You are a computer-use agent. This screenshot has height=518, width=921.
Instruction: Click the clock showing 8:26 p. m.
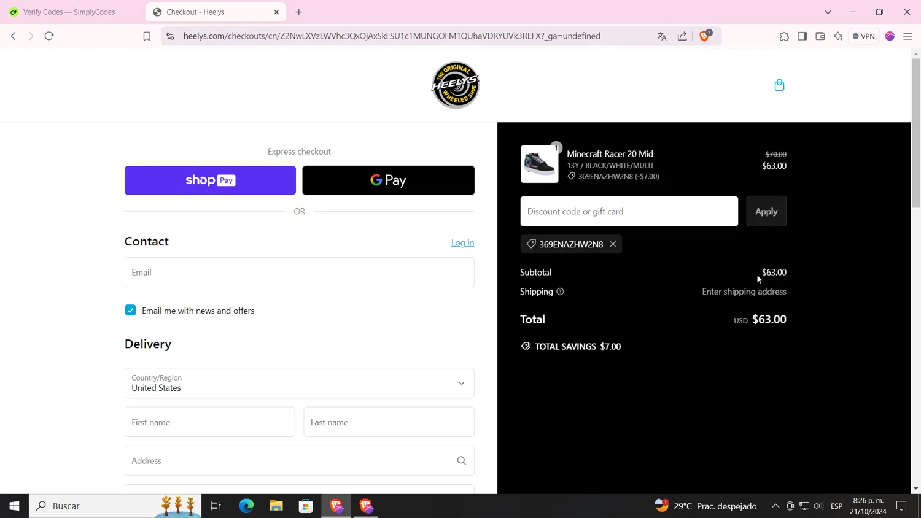868,501
